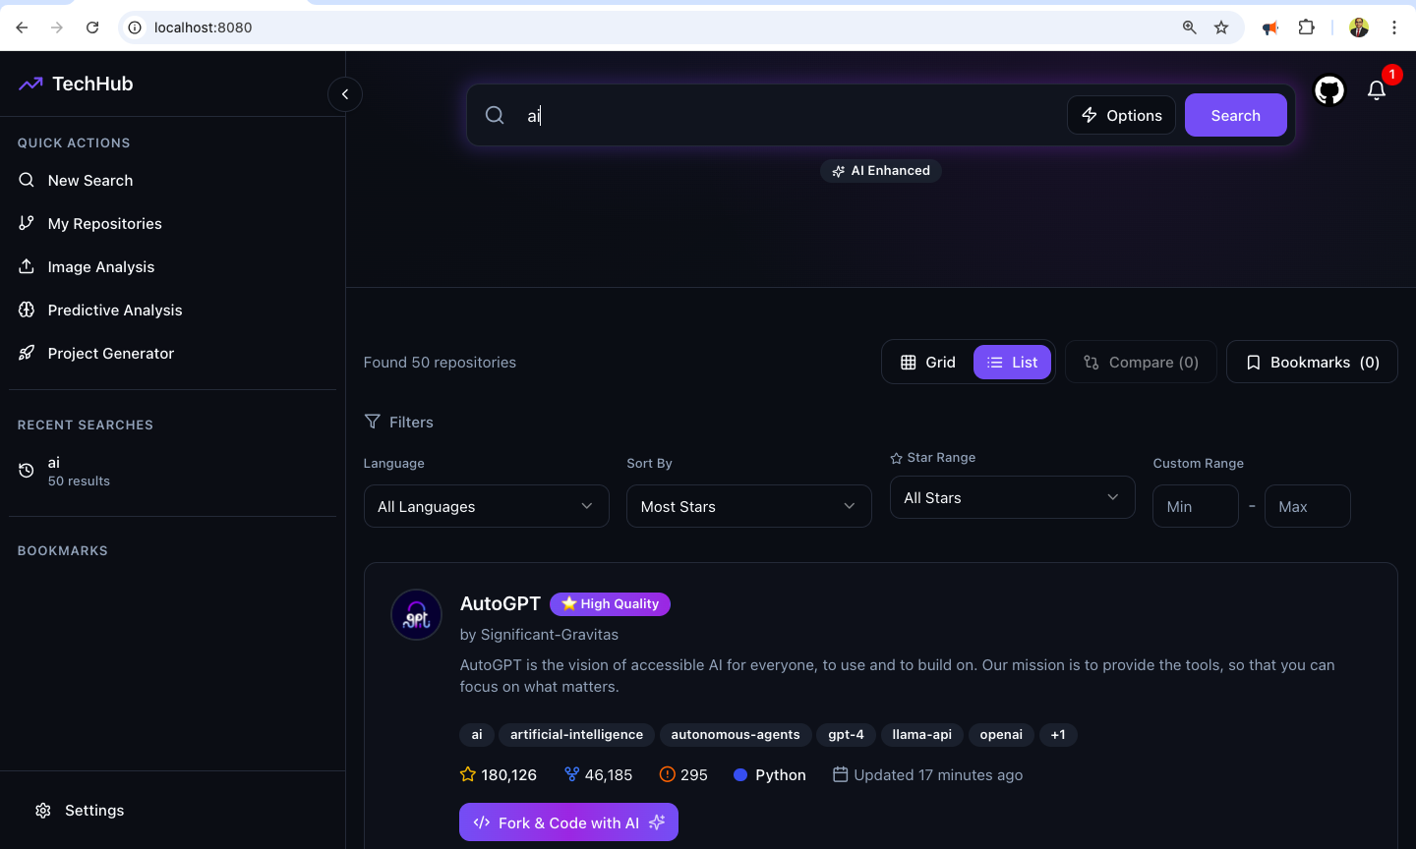Open the browser extensions puzzle icon
Screen dimensions: 1416x849
click(1307, 28)
